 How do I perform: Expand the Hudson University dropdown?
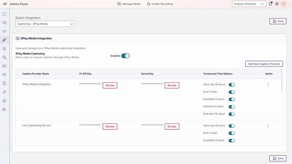tap(249, 4)
